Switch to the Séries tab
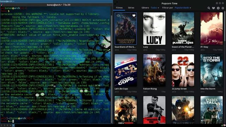 click(x=131, y=8)
